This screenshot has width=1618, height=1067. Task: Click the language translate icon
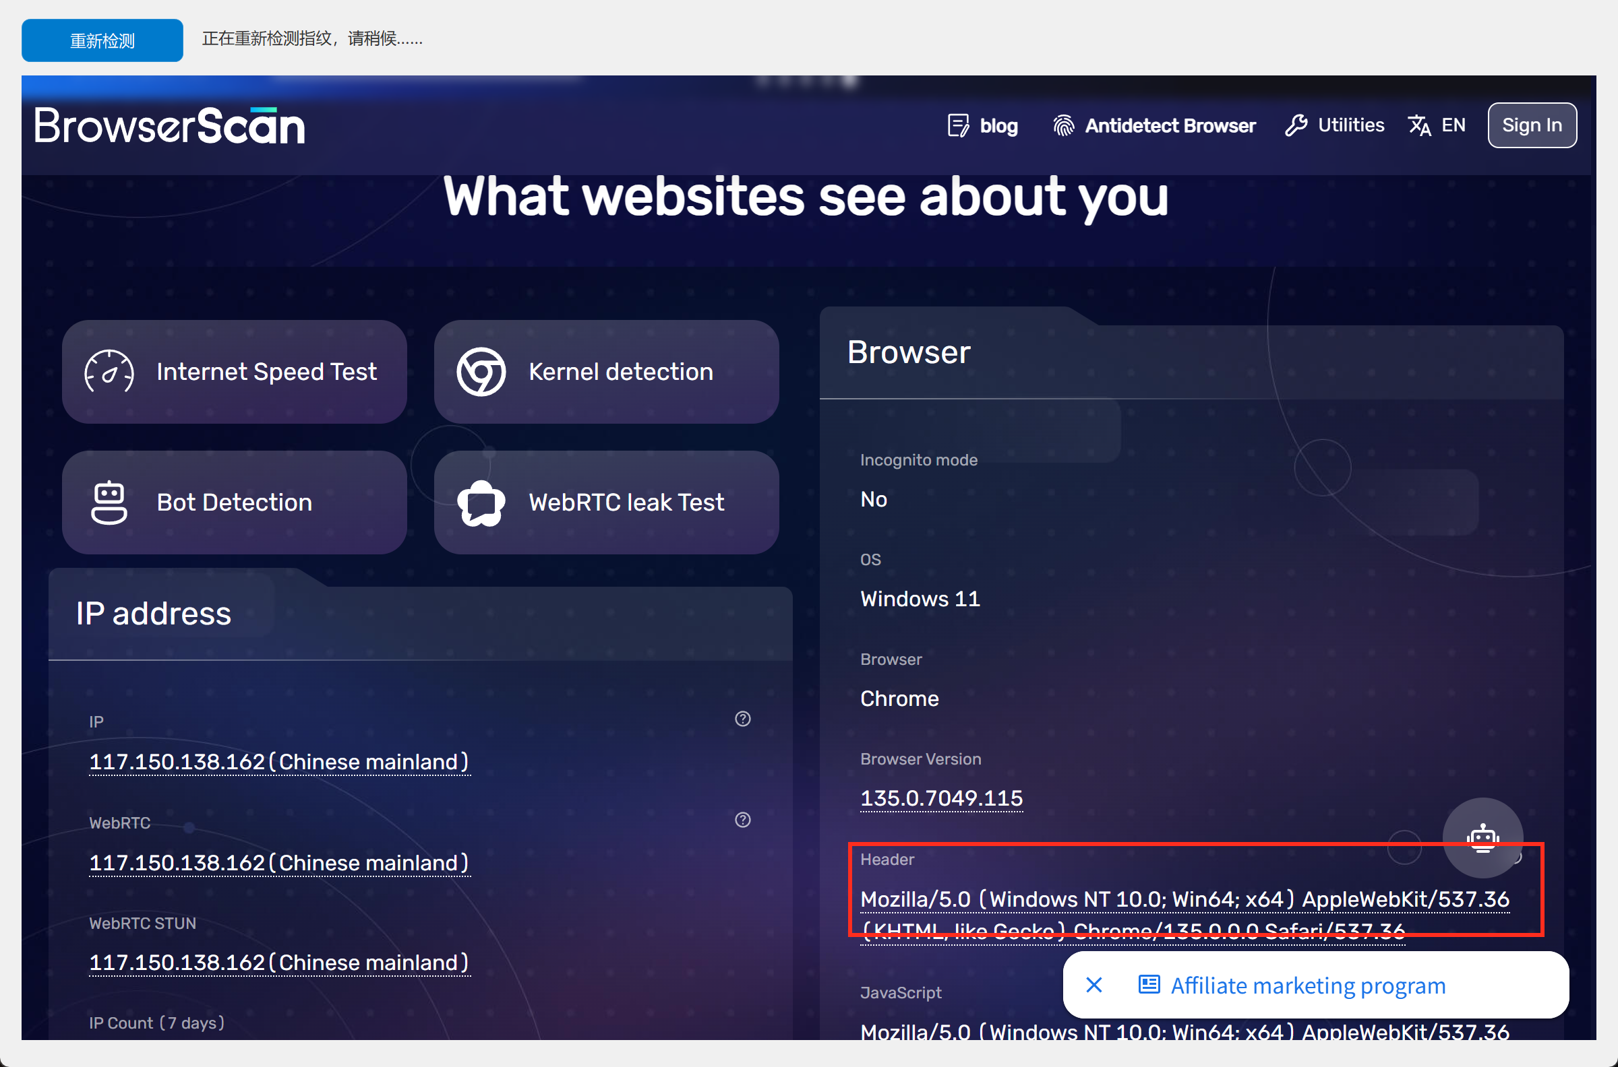point(1419,126)
